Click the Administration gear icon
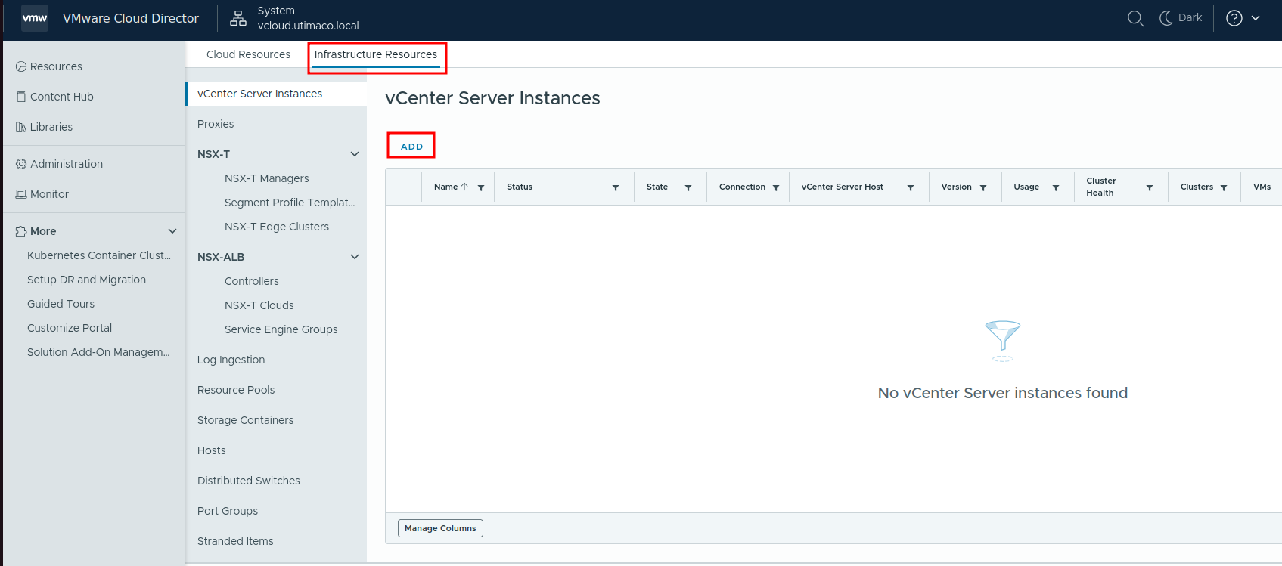 point(21,164)
